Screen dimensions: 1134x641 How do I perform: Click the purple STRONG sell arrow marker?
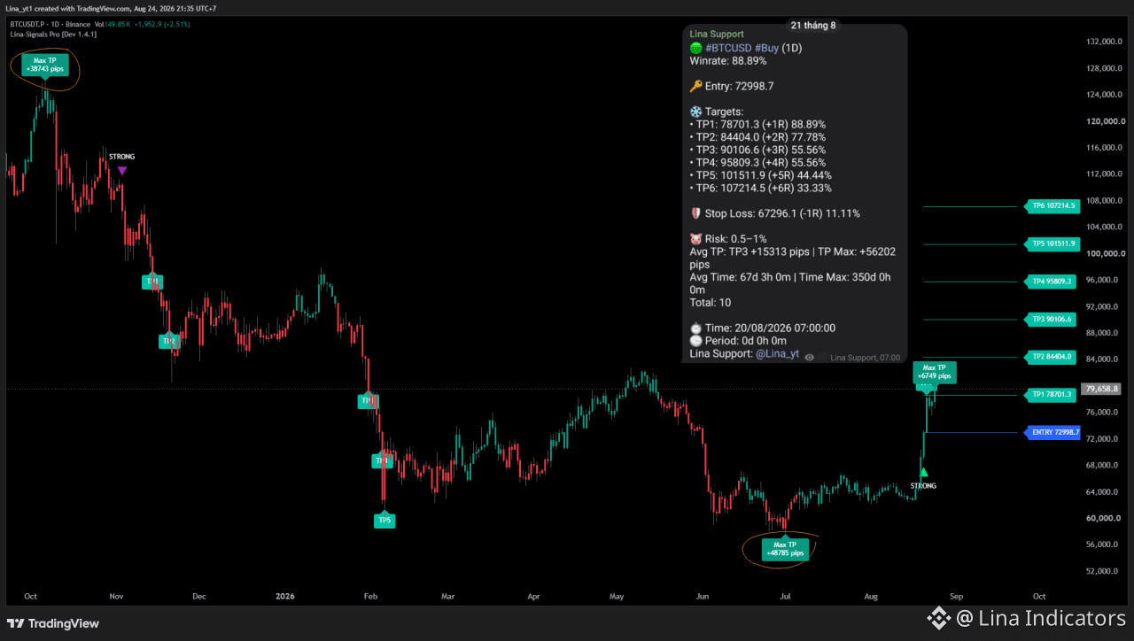pyautogui.click(x=121, y=170)
